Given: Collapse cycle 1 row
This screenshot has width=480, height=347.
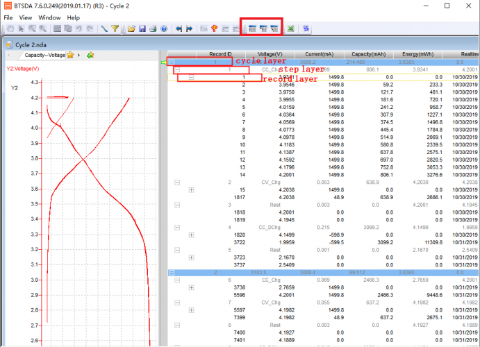Looking at the screenshot, I should 172,62.
